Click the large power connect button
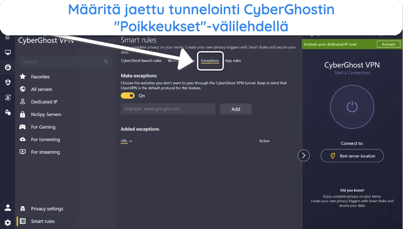The height and width of the screenshot is (229, 403). click(352, 107)
